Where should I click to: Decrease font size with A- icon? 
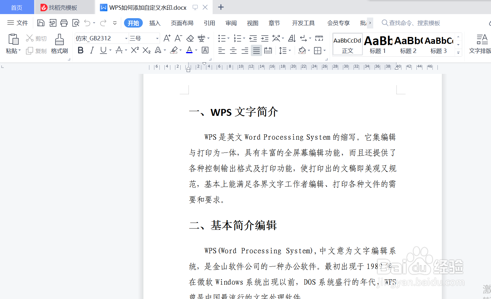[x=178, y=38]
